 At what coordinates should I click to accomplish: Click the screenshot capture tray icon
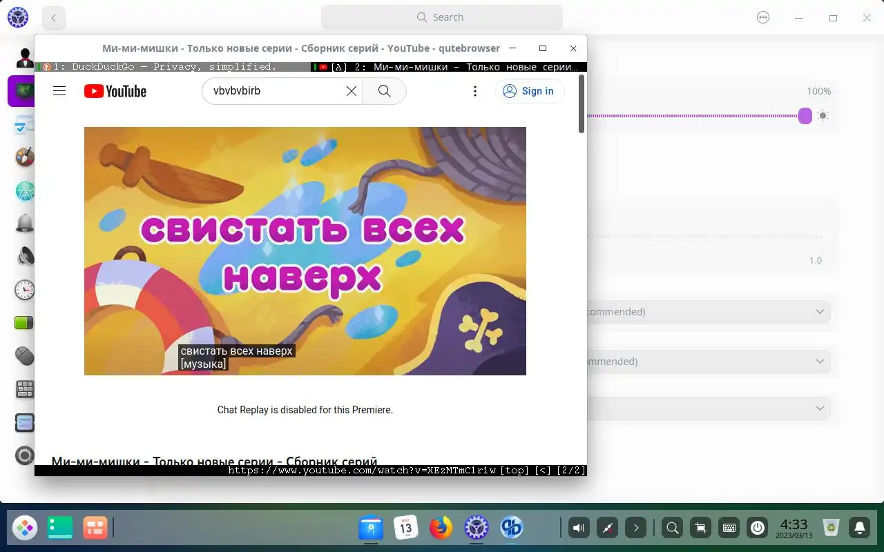(700, 529)
